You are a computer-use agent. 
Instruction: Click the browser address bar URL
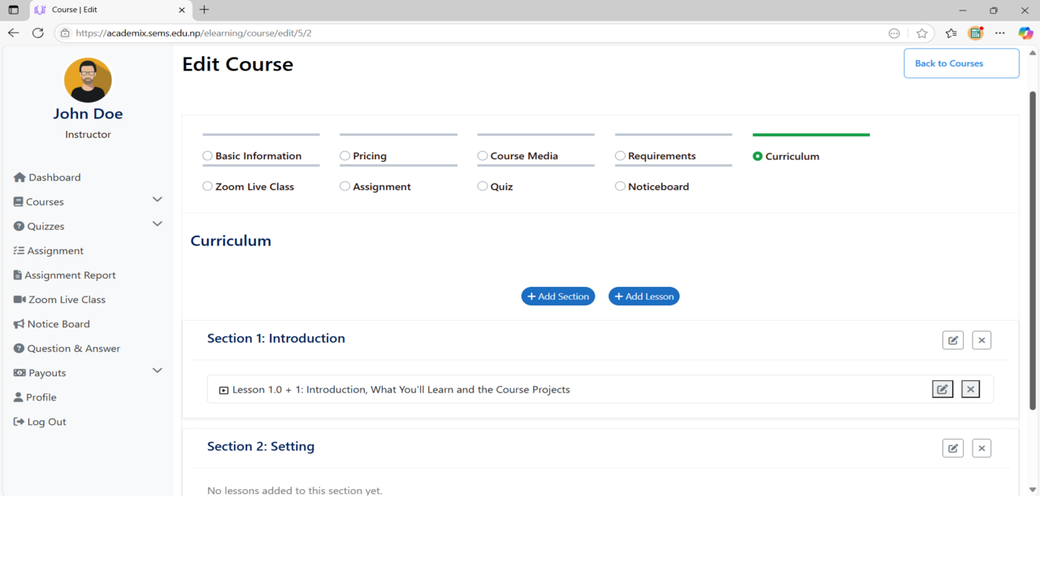click(x=193, y=33)
